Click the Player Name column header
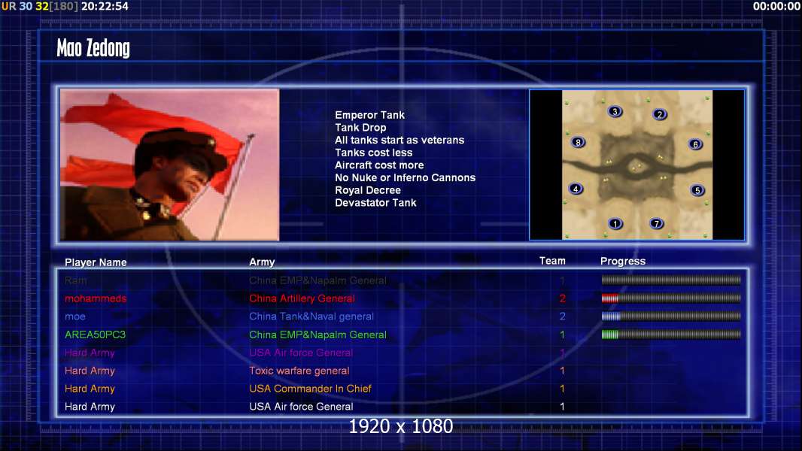This screenshot has height=451, width=802. [96, 262]
